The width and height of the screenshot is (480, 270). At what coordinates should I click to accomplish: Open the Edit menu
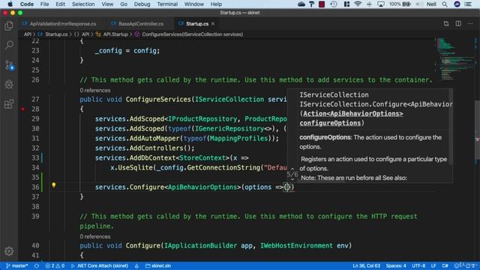click(60, 4)
